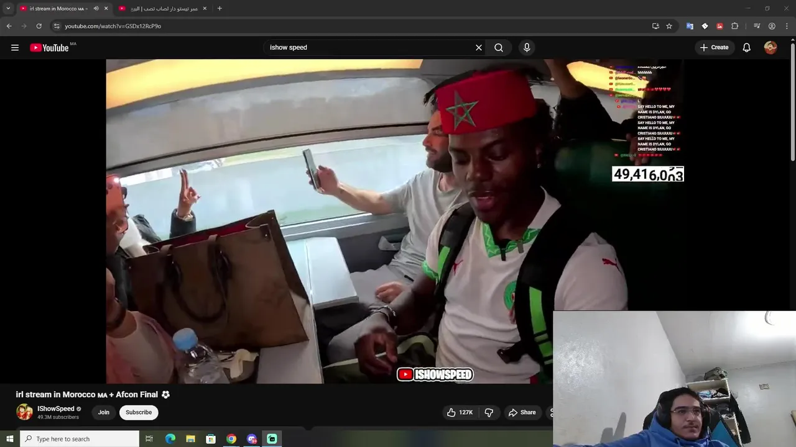Viewport: 796px width, 447px height.
Task: Open Microsoft Store from taskbar
Action: point(211,439)
